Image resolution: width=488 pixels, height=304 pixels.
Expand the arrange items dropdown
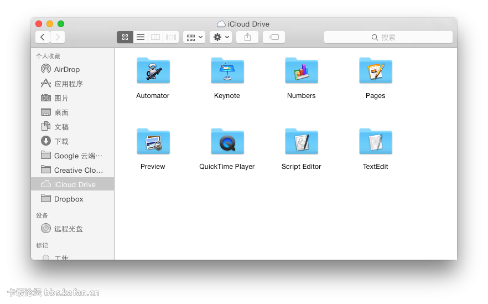194,37
